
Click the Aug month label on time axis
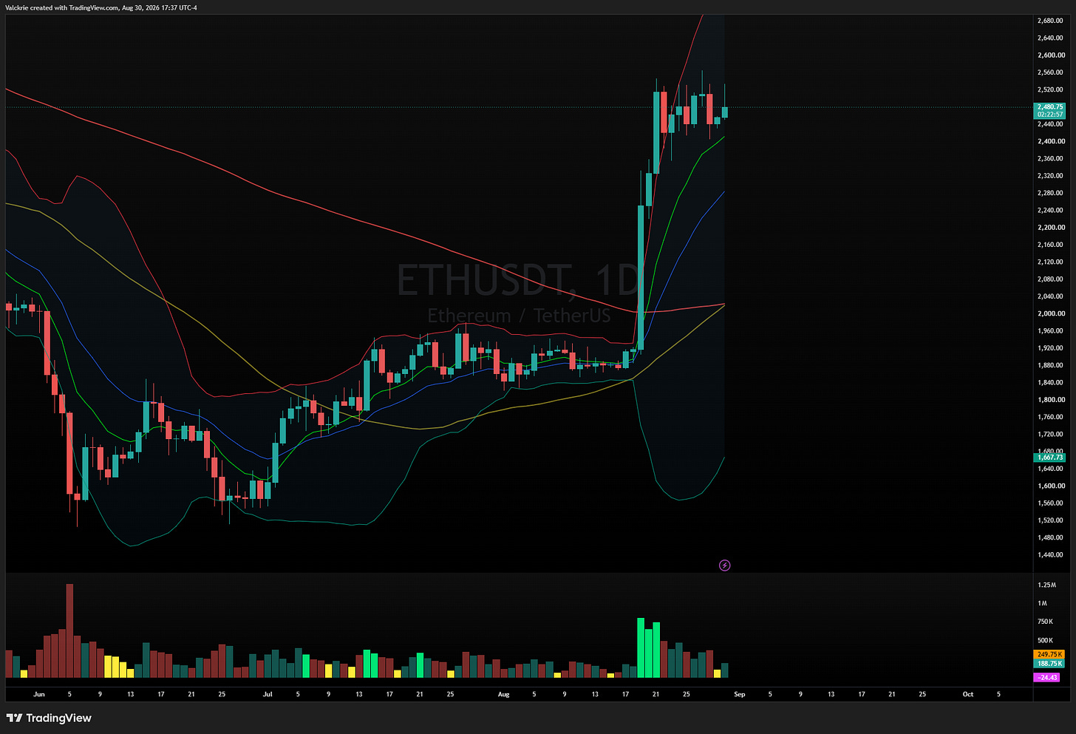click(504, 694)
